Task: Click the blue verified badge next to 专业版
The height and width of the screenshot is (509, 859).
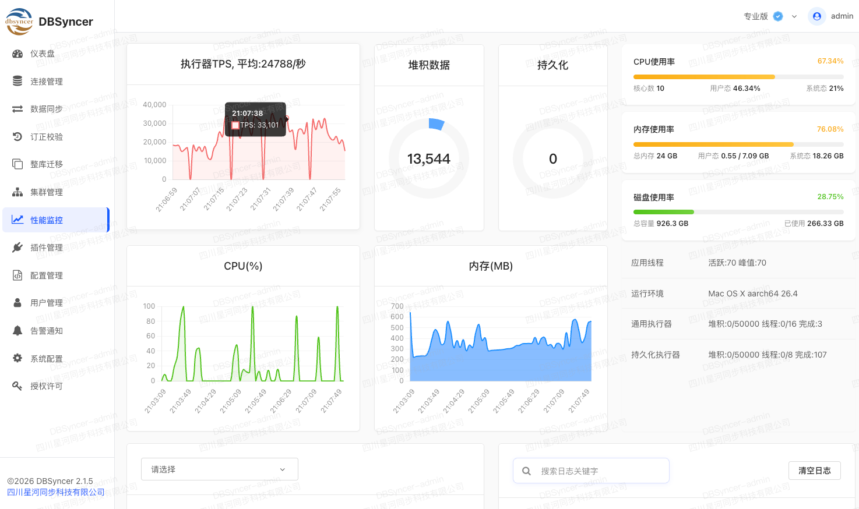Action: click(x=778, y=16)
